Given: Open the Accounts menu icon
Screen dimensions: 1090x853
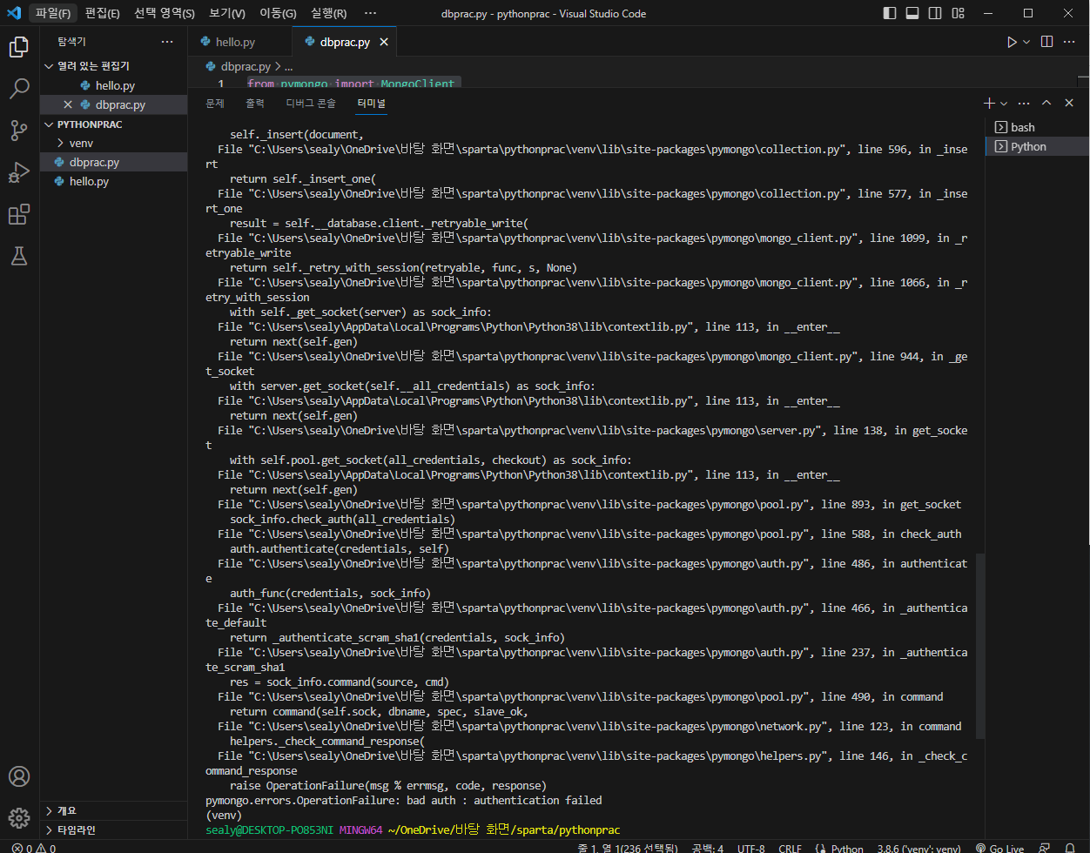Looking at the screenshot, I should [19, 776].
